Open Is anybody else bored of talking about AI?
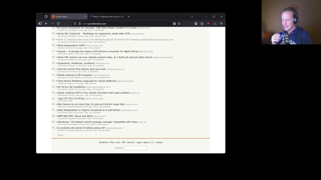 [x=81, y=128]
